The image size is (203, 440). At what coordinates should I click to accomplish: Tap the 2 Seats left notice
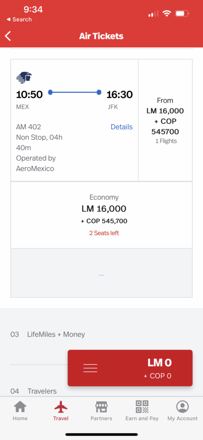pyautogui.click(x=104, y=233)
